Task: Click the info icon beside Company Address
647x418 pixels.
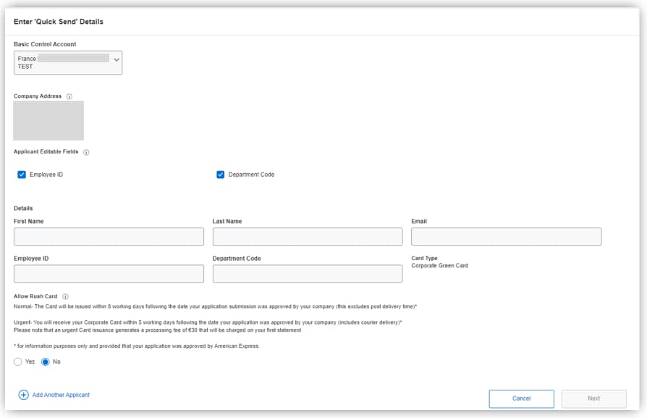Action: [69, 96]
